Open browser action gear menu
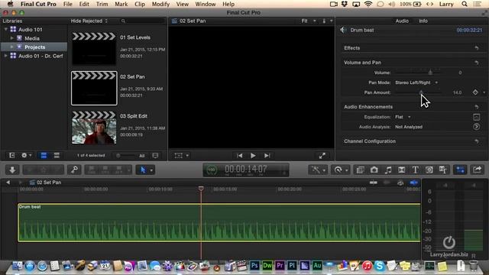The width and height of the screenshot is (489, 275). (x=26, y=155)
